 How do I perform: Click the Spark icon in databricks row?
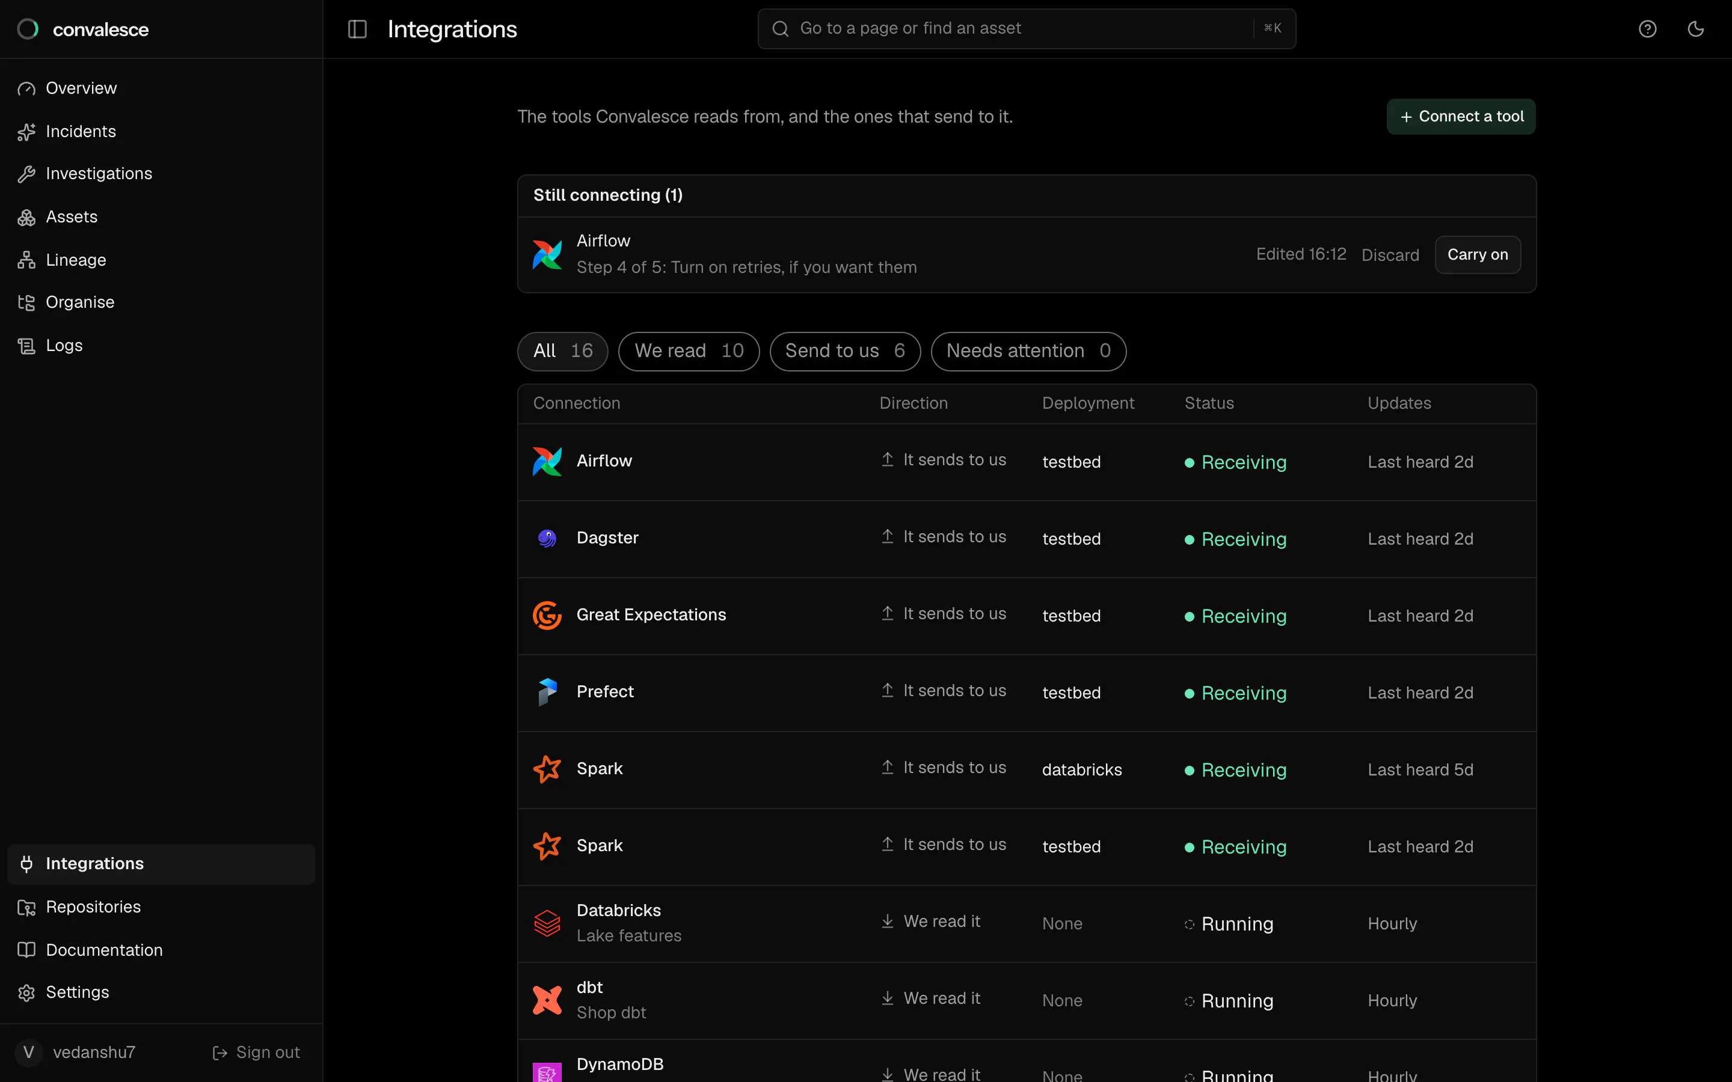click(547, 769)
